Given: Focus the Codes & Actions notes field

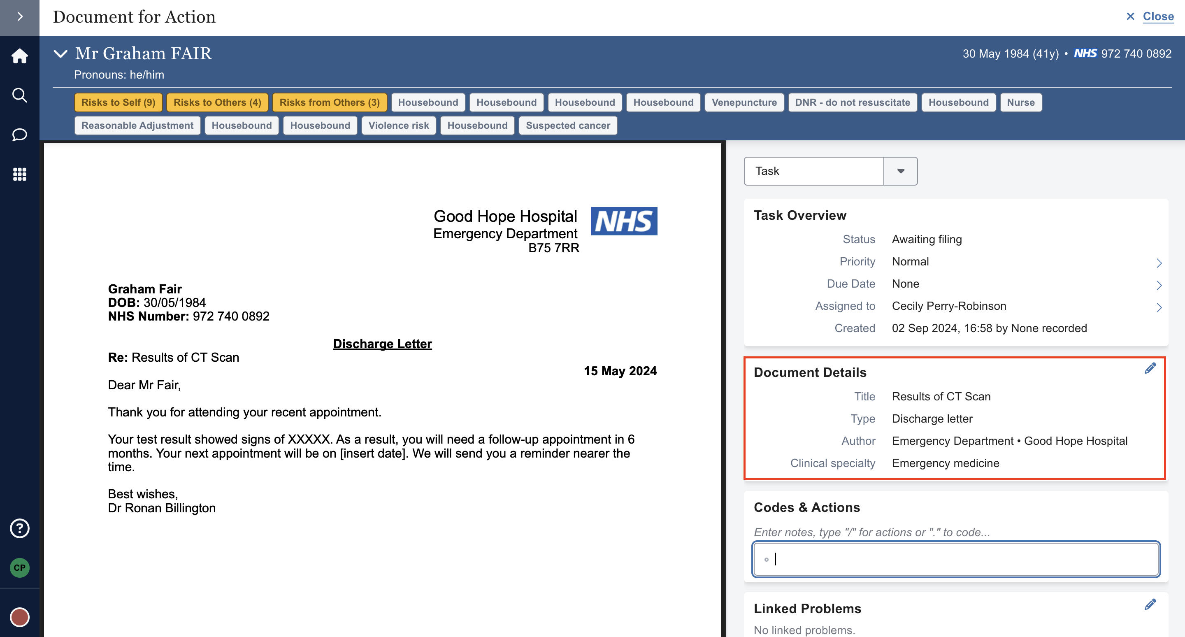Looking at the screenshot, I should click(956, 559).
